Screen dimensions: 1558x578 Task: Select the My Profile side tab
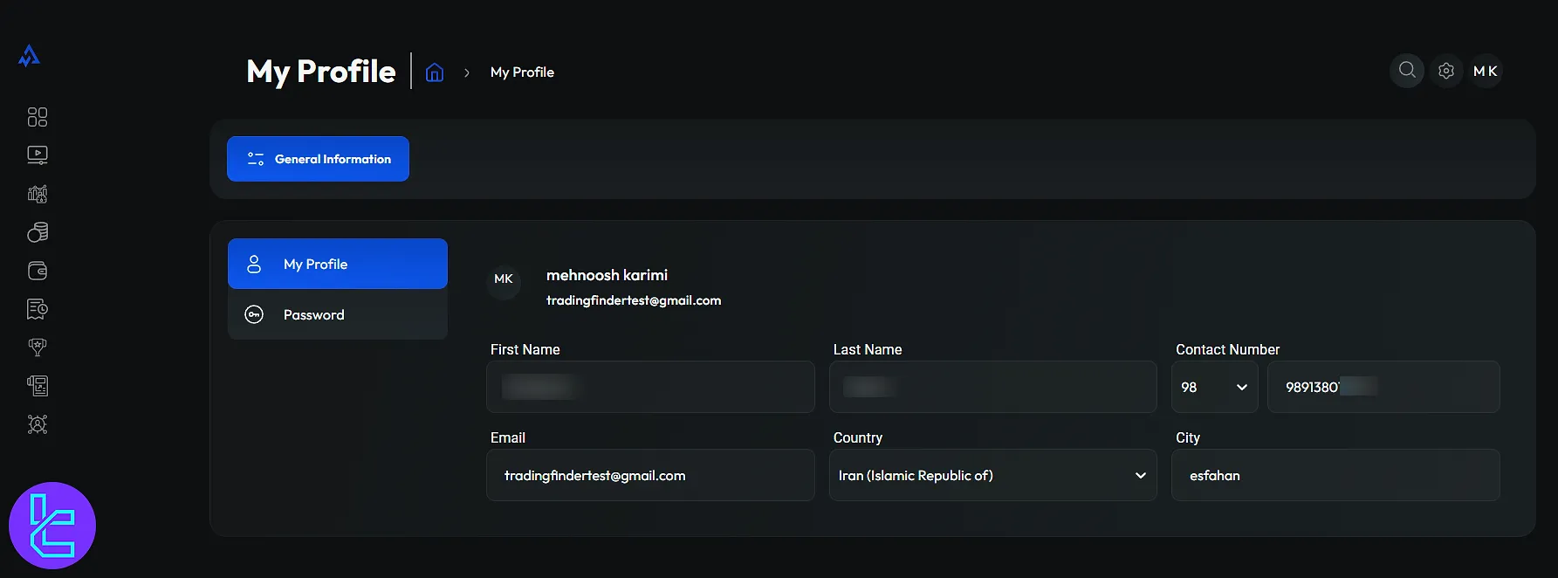[x=338, y=264]
